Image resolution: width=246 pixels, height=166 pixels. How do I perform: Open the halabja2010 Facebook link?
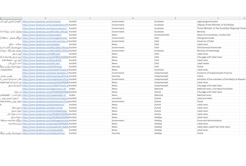click(43, 130)
